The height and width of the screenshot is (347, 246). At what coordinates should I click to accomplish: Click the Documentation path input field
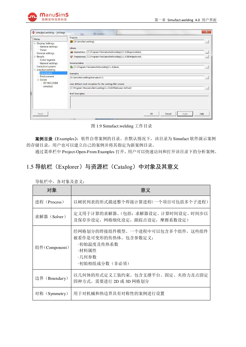(x=139, y=67)
